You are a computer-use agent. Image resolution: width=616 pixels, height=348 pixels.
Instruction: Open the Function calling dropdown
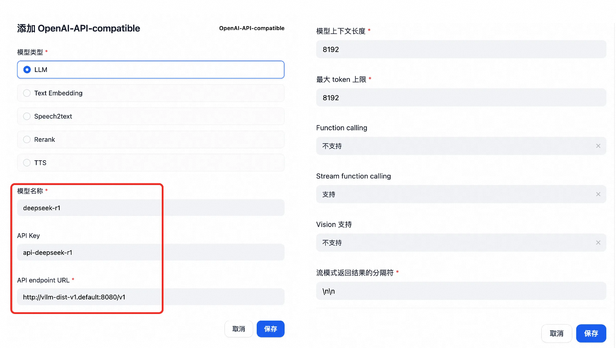[461, 146]
